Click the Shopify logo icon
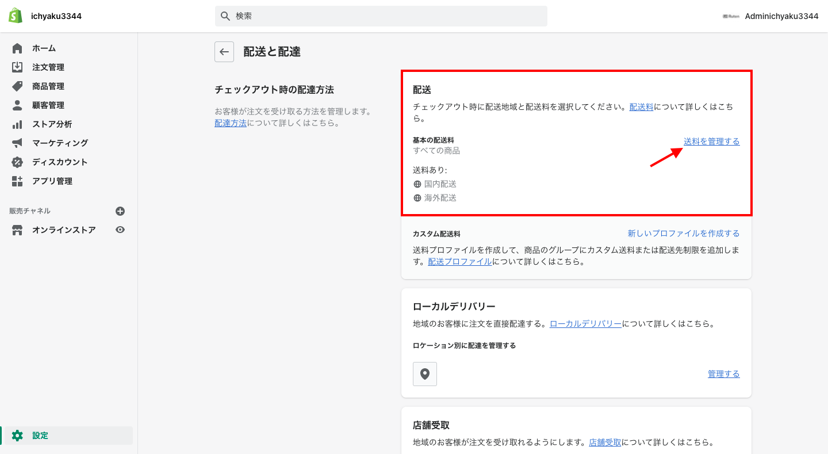 [16, 16]
